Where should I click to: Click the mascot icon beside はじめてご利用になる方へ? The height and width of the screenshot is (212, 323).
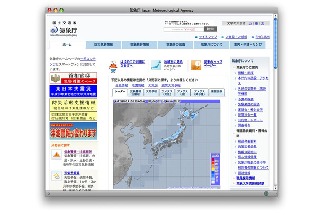pos(113,66)
